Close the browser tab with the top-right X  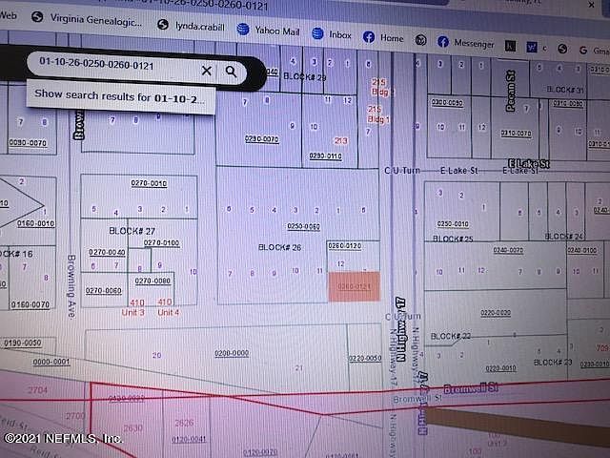591,5
